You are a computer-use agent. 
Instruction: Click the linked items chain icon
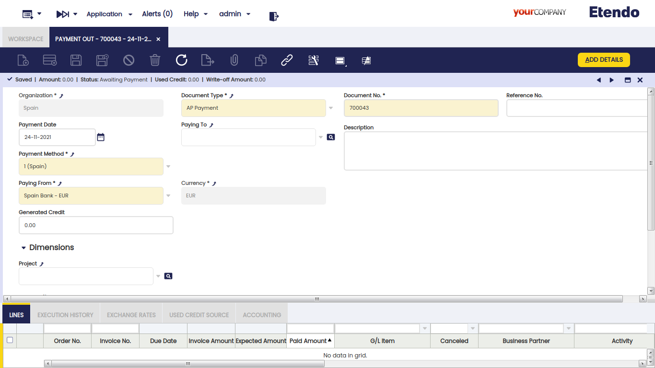click(287, 60)
